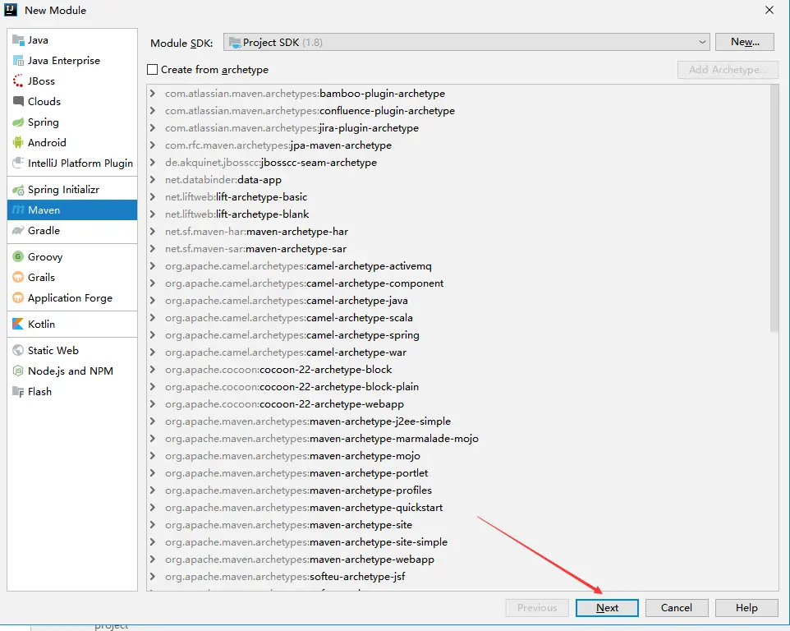Click the New... SDK button

(745, 42)
